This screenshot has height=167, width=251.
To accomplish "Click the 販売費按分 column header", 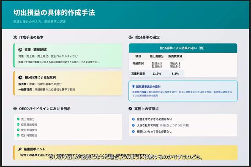I will pos(175,56).
